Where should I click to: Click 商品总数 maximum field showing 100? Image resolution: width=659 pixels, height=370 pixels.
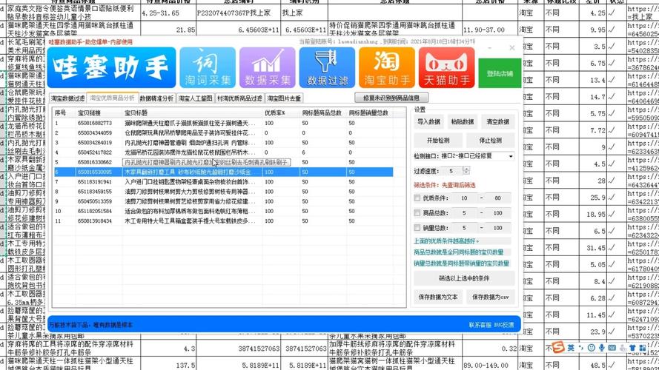pos(498,213)
